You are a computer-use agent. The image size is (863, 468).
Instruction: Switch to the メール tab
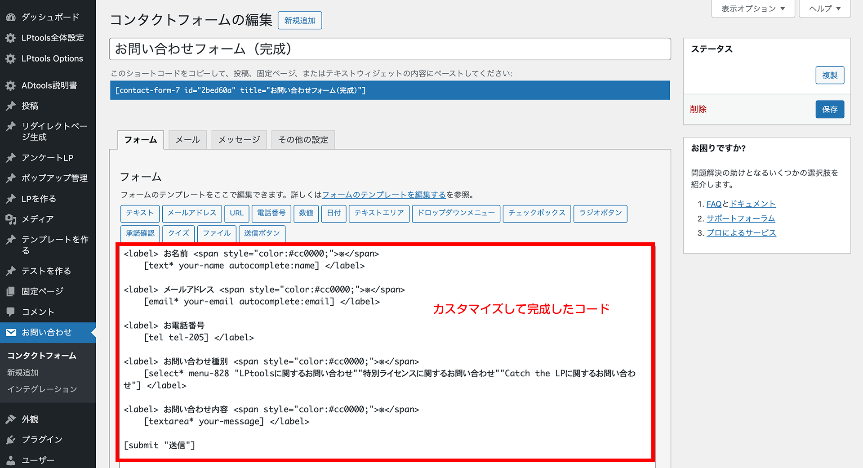187,139
